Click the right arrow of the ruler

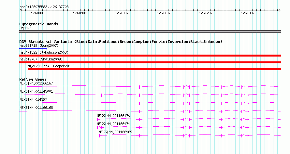pyautogui.click(x=280, y=10)
